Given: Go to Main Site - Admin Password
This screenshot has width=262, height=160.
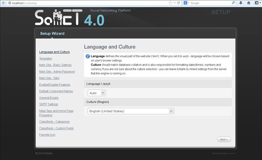Looking at the screenshot, I should [x=57, y=71].
